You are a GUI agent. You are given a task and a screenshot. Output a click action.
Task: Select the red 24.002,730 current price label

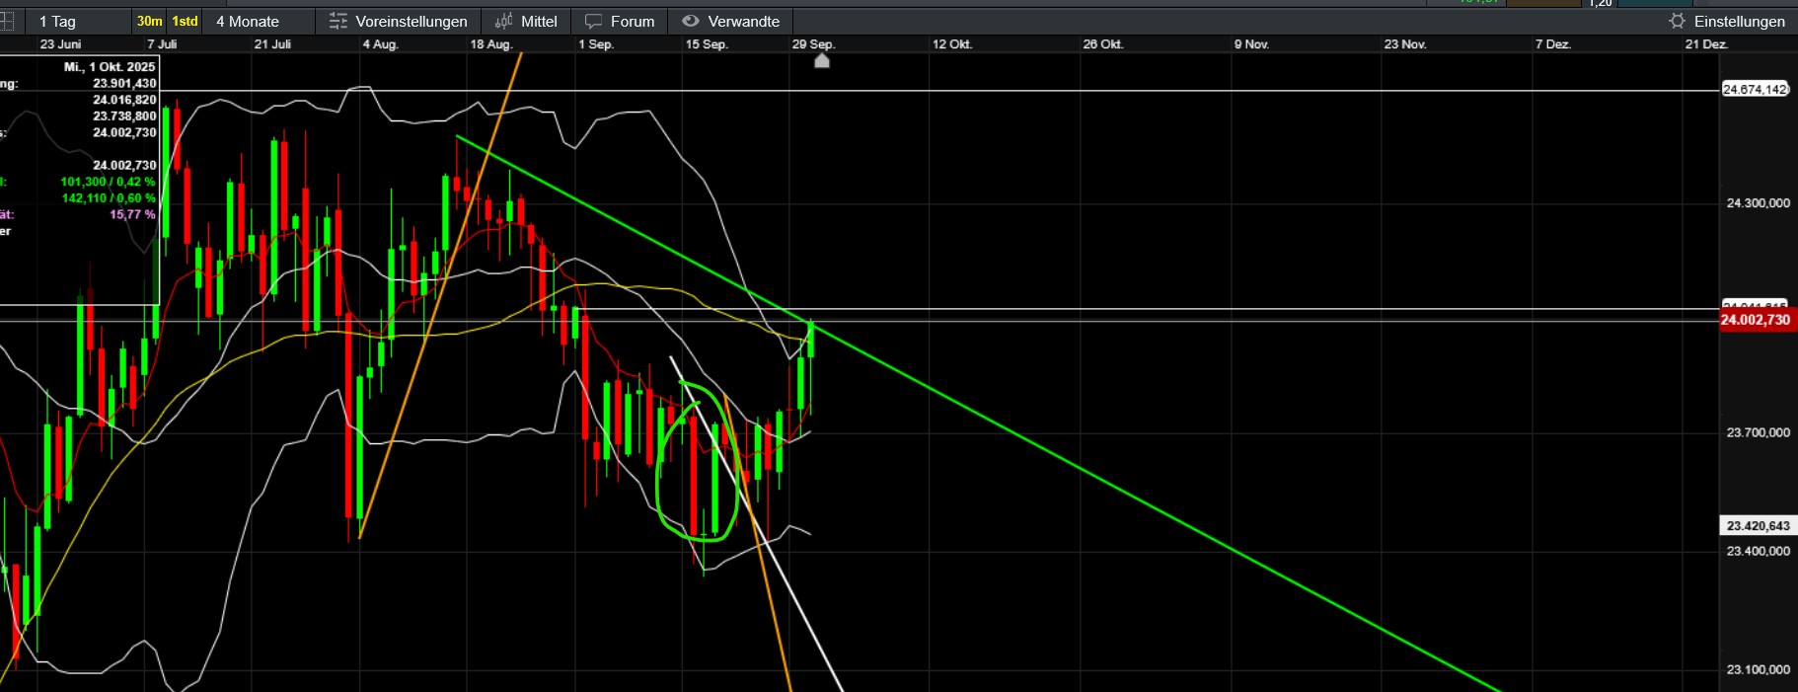click(x=1755, y=320)
